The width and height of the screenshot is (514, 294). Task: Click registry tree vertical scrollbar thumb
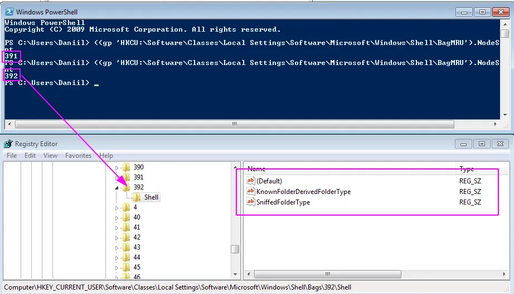click(235, 249)
